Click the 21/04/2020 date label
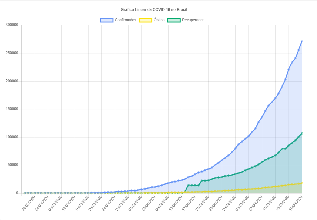317x220 pixels. point(202,203)
